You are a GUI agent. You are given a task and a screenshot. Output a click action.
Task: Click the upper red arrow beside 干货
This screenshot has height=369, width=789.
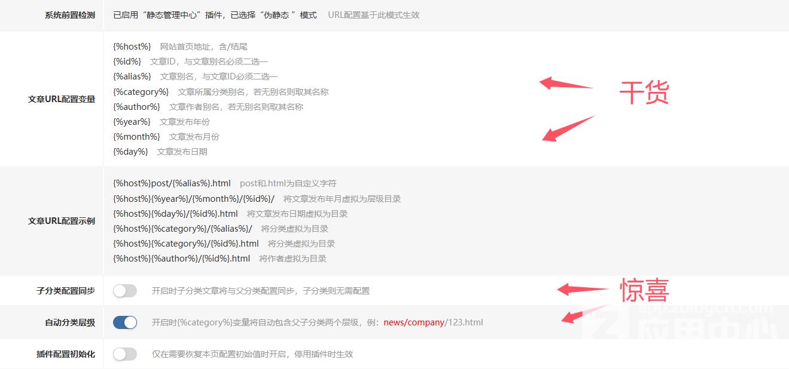tap(566, 84)
